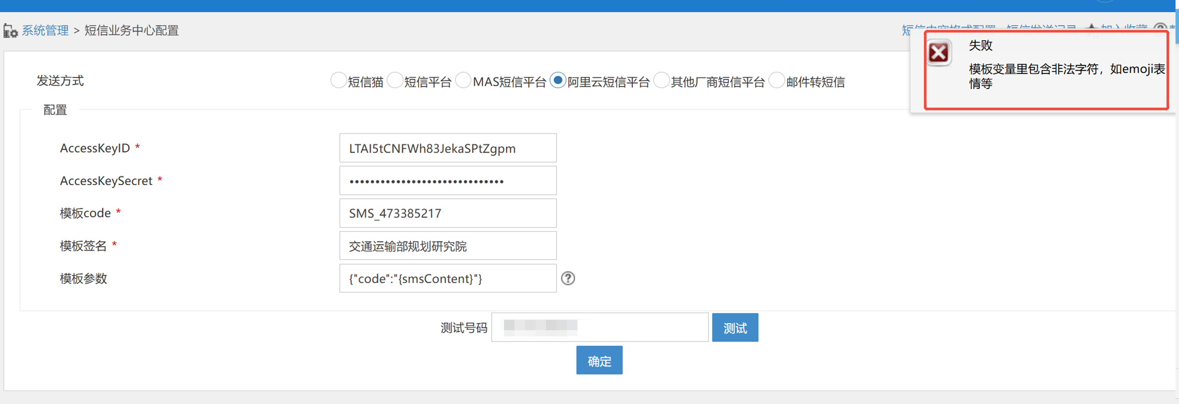Click the red error icon in 失败 popup
1179x404 pixels.
click(x=939, y=53)
